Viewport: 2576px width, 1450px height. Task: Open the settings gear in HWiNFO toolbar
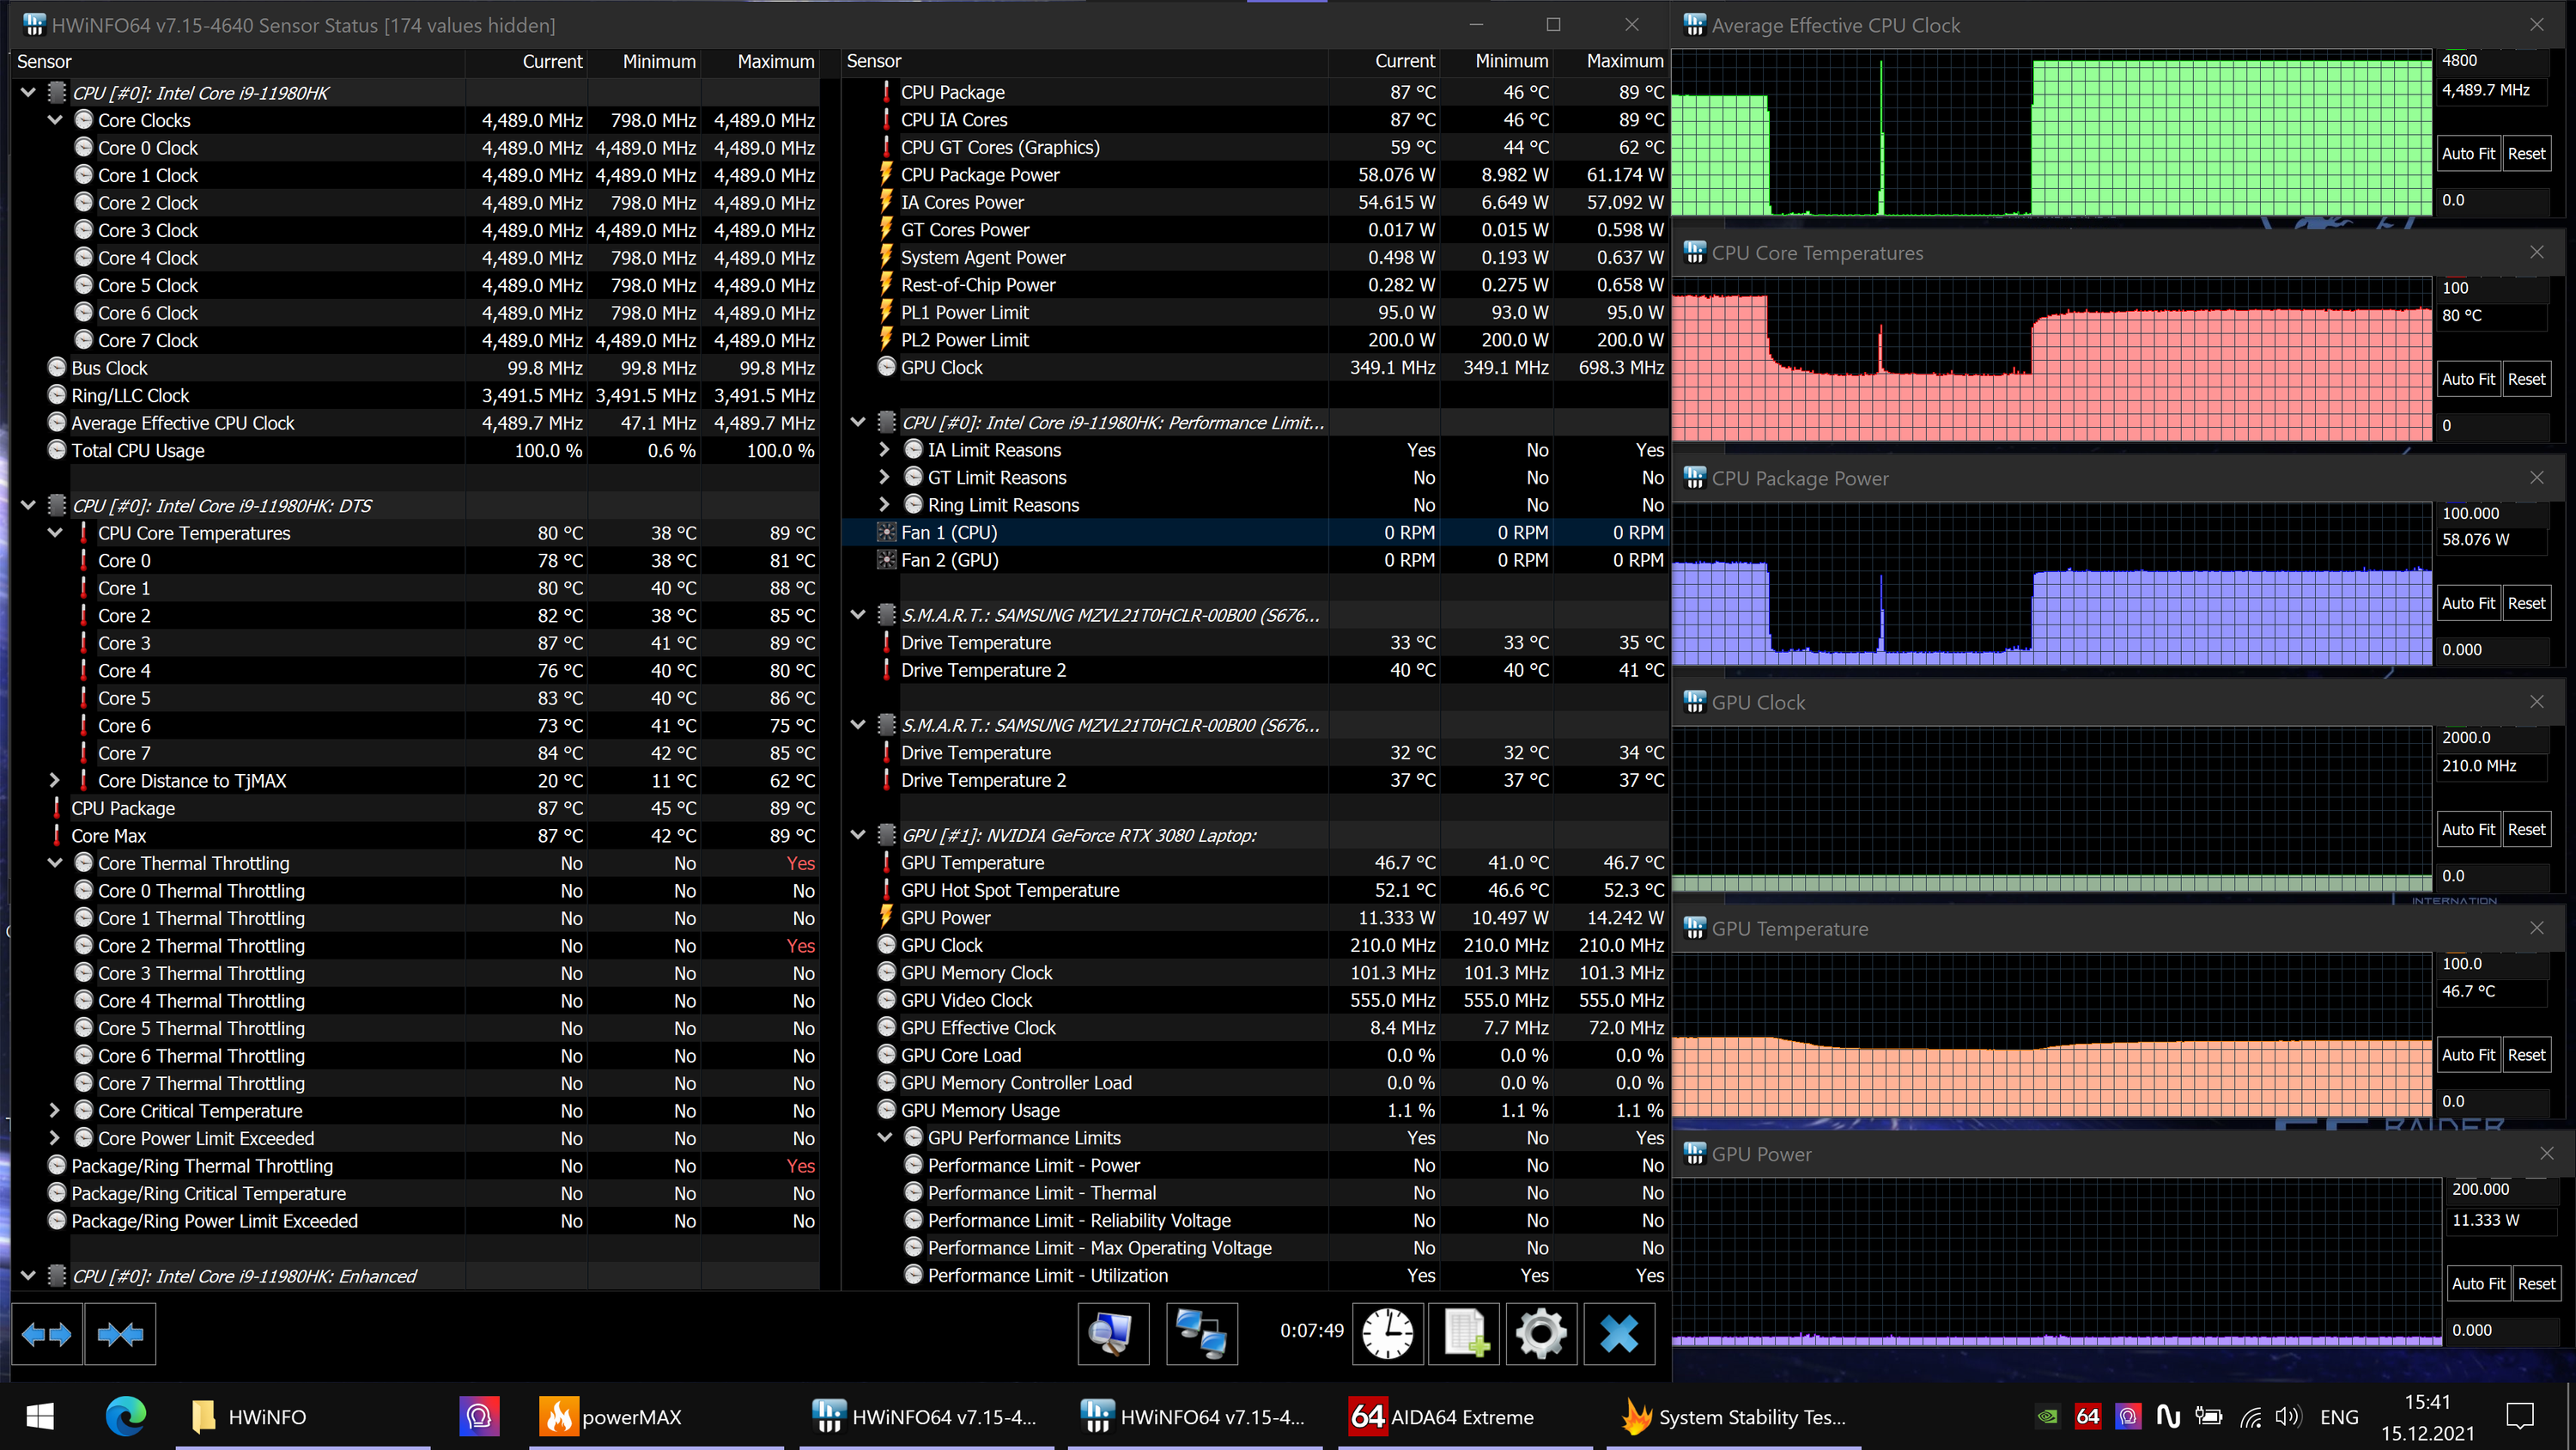(1541, 1333)
